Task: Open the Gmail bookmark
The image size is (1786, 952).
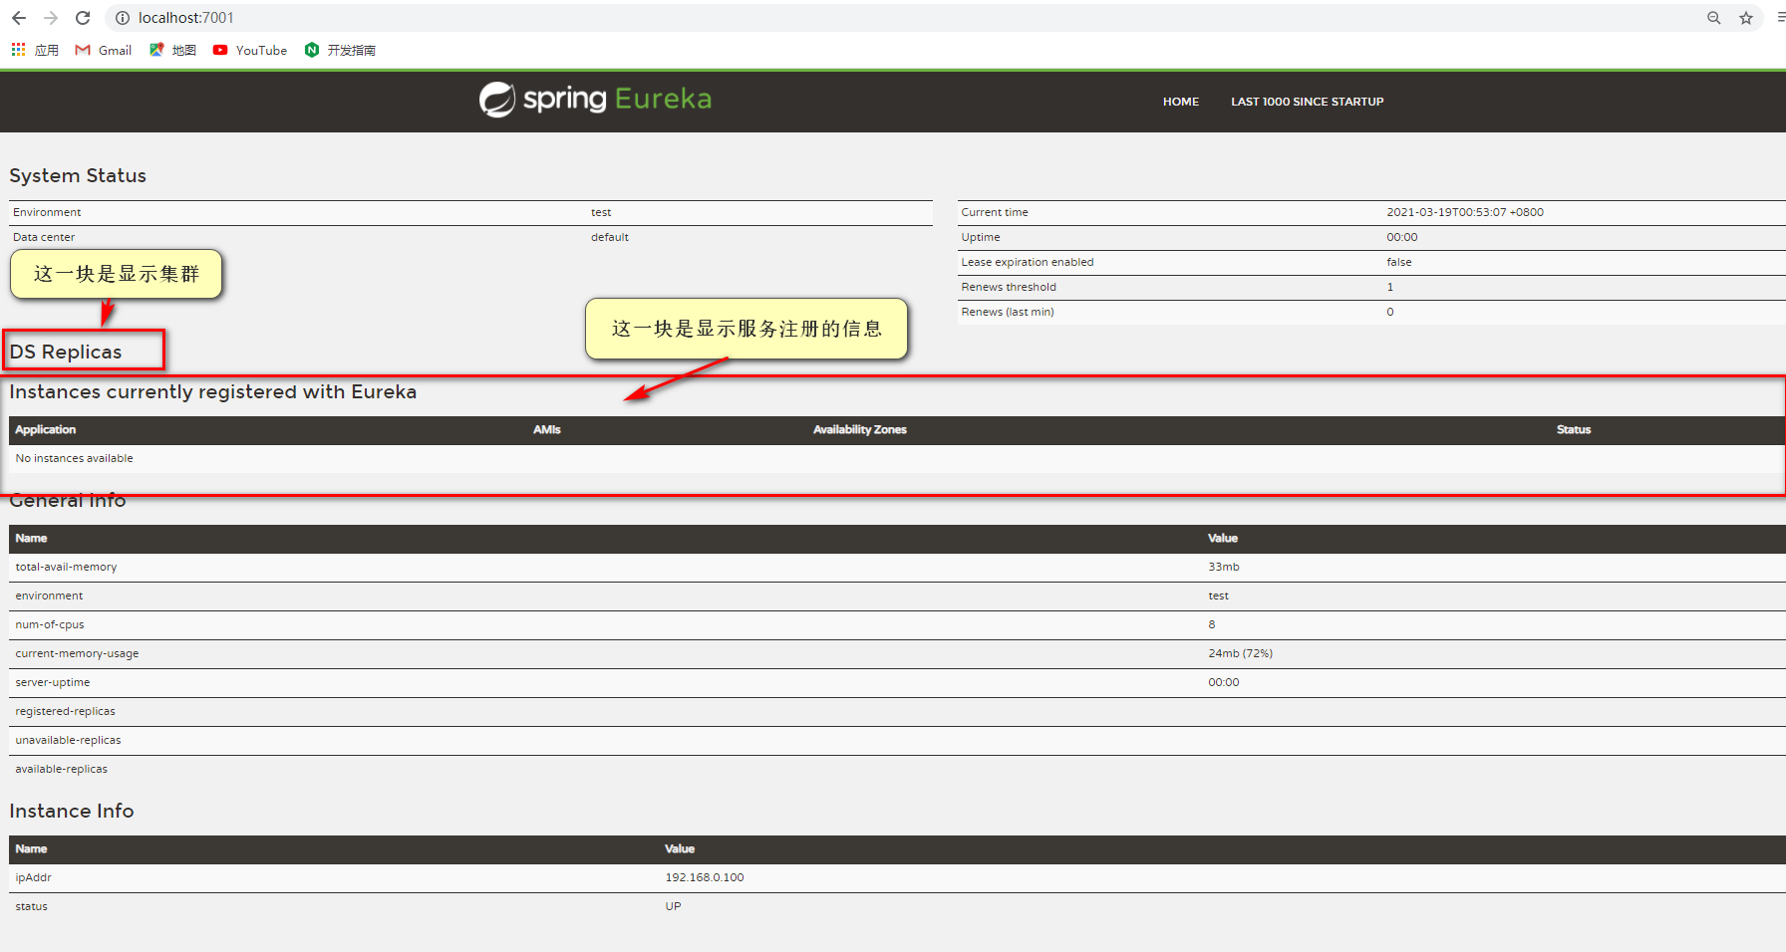Action: click(103, 50)
